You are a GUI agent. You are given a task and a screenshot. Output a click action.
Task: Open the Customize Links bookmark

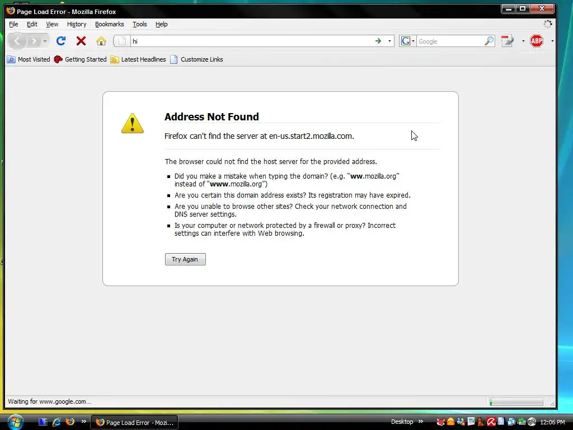point(196,59)
